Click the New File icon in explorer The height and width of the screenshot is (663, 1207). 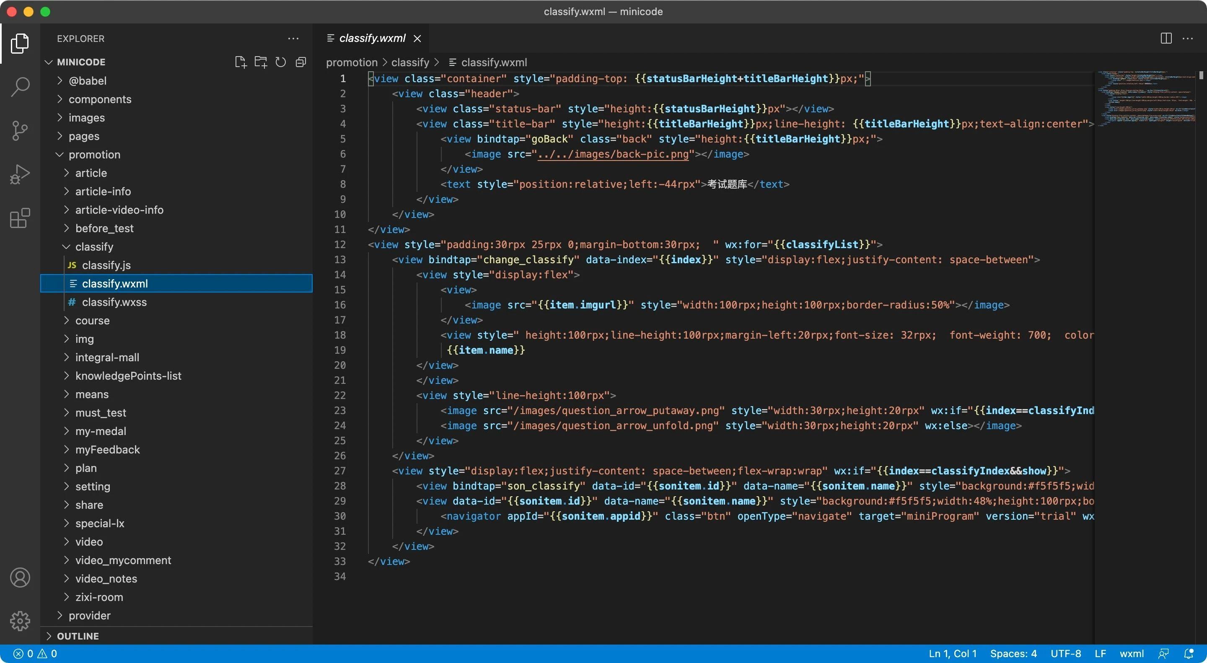(x=241, y=62)
